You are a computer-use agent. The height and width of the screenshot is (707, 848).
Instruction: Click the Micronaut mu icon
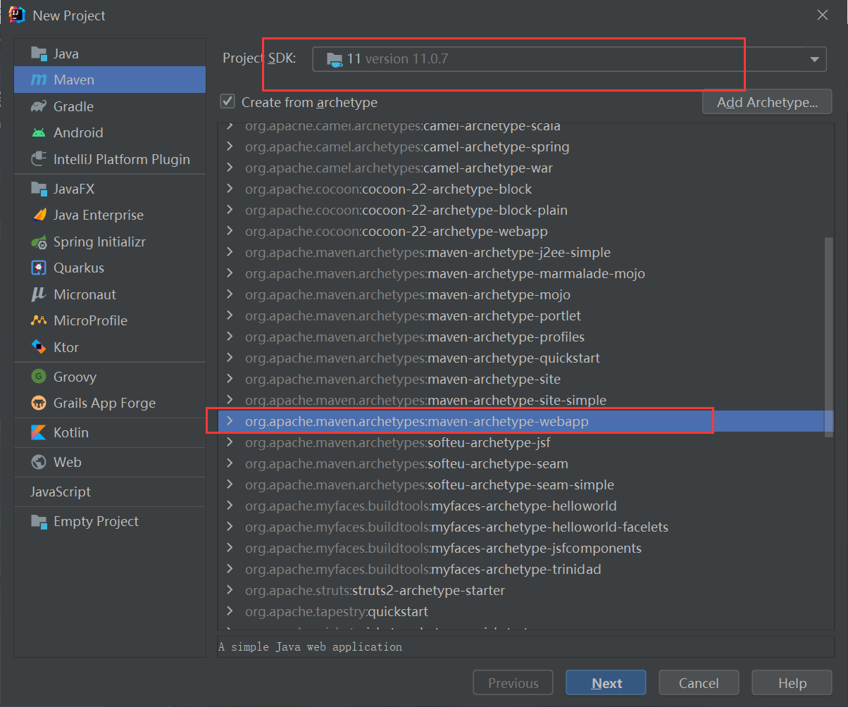[x=39, y=294]
